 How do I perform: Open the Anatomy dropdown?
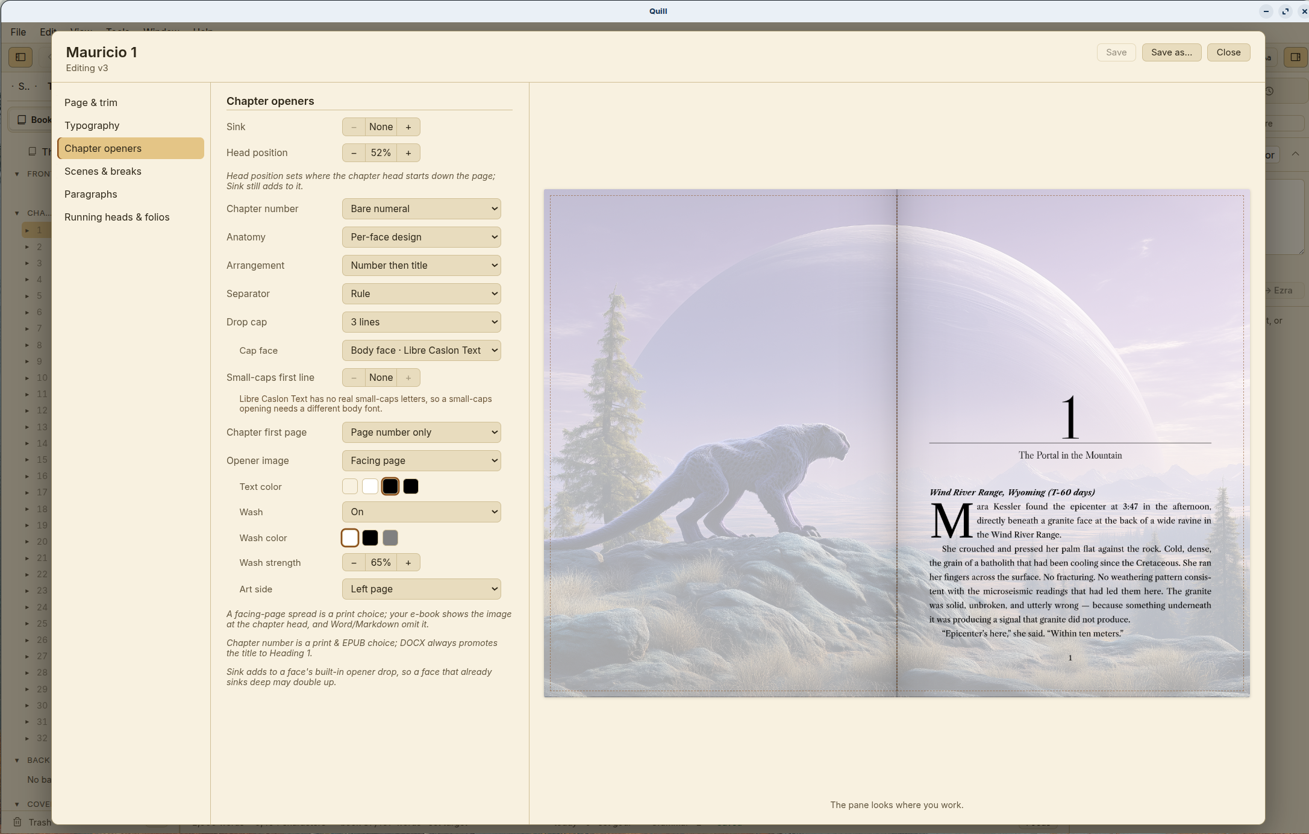click(x=422, y=237)
